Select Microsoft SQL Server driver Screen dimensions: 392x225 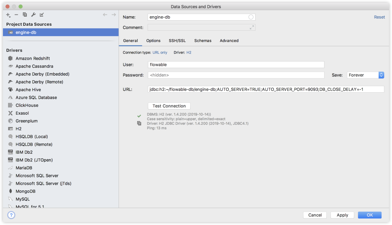(x=61, y=176)
